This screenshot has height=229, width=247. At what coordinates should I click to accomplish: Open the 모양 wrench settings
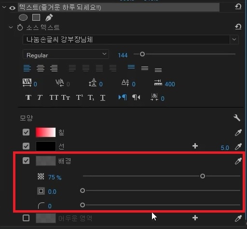click(x=237, y=118)
